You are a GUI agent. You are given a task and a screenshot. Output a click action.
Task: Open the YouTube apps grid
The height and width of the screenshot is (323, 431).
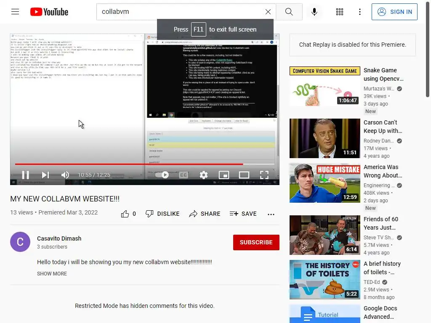[x=340, y=12]
